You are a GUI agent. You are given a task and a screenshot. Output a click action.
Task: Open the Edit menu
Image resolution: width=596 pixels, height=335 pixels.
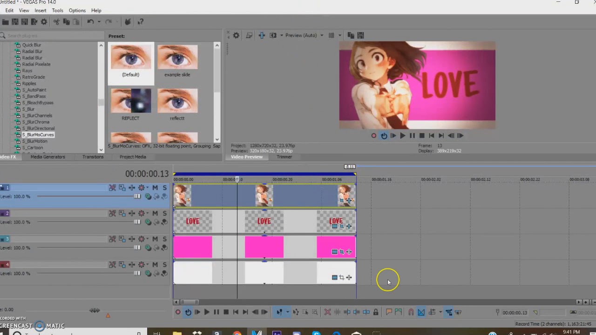coord(9,10)
